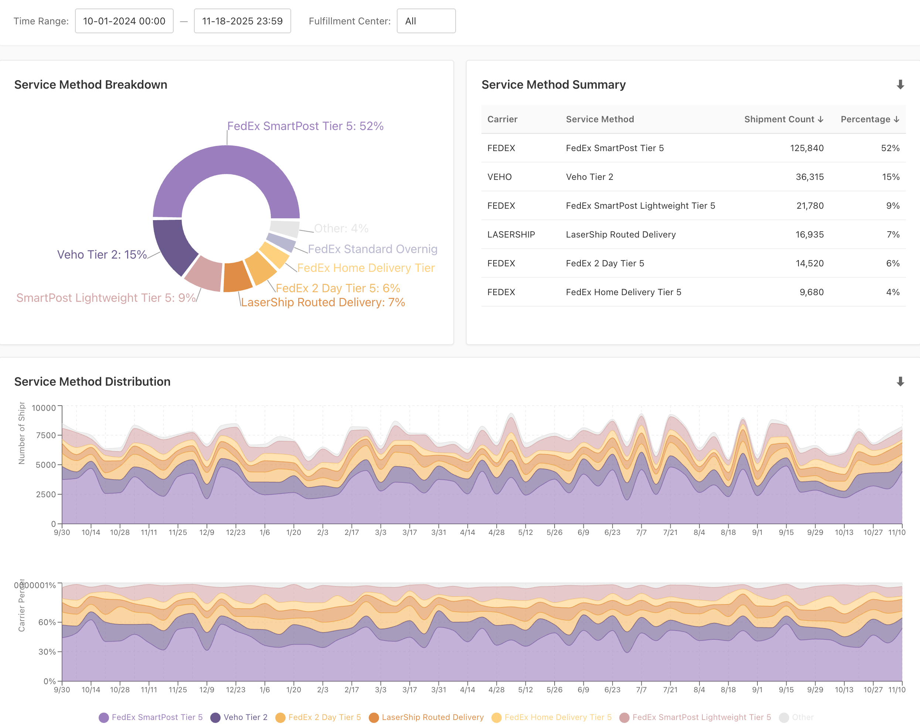Open the end date time picker
This screenshot has width=920, height=727.
242,21
